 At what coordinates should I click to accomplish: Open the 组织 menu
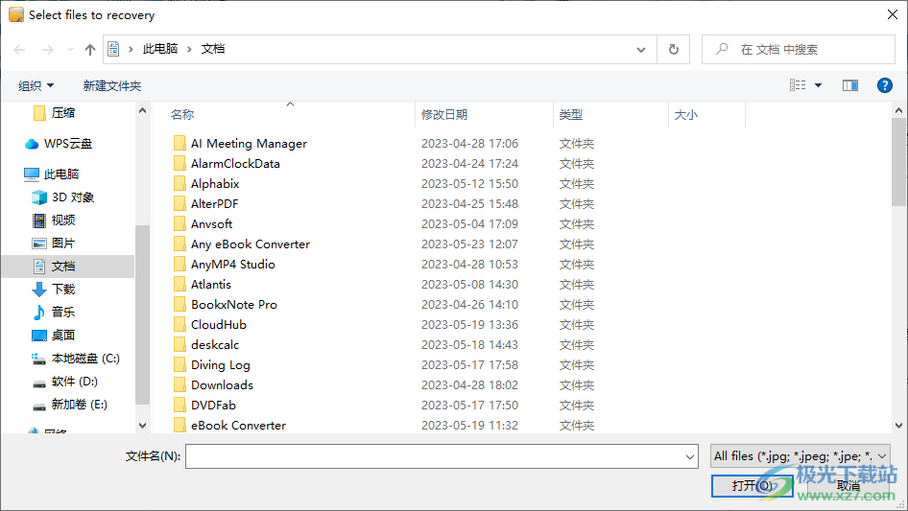tap(36, 85)
